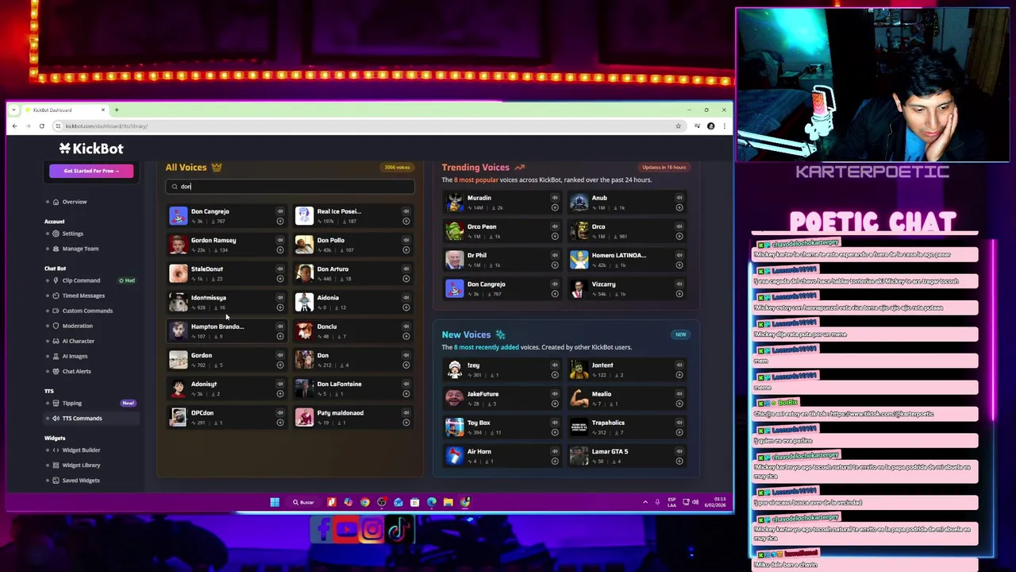Add Don Cangrejo voice from All Voices list
Viewport: 1016px width, 572px height.
(279, 221)
